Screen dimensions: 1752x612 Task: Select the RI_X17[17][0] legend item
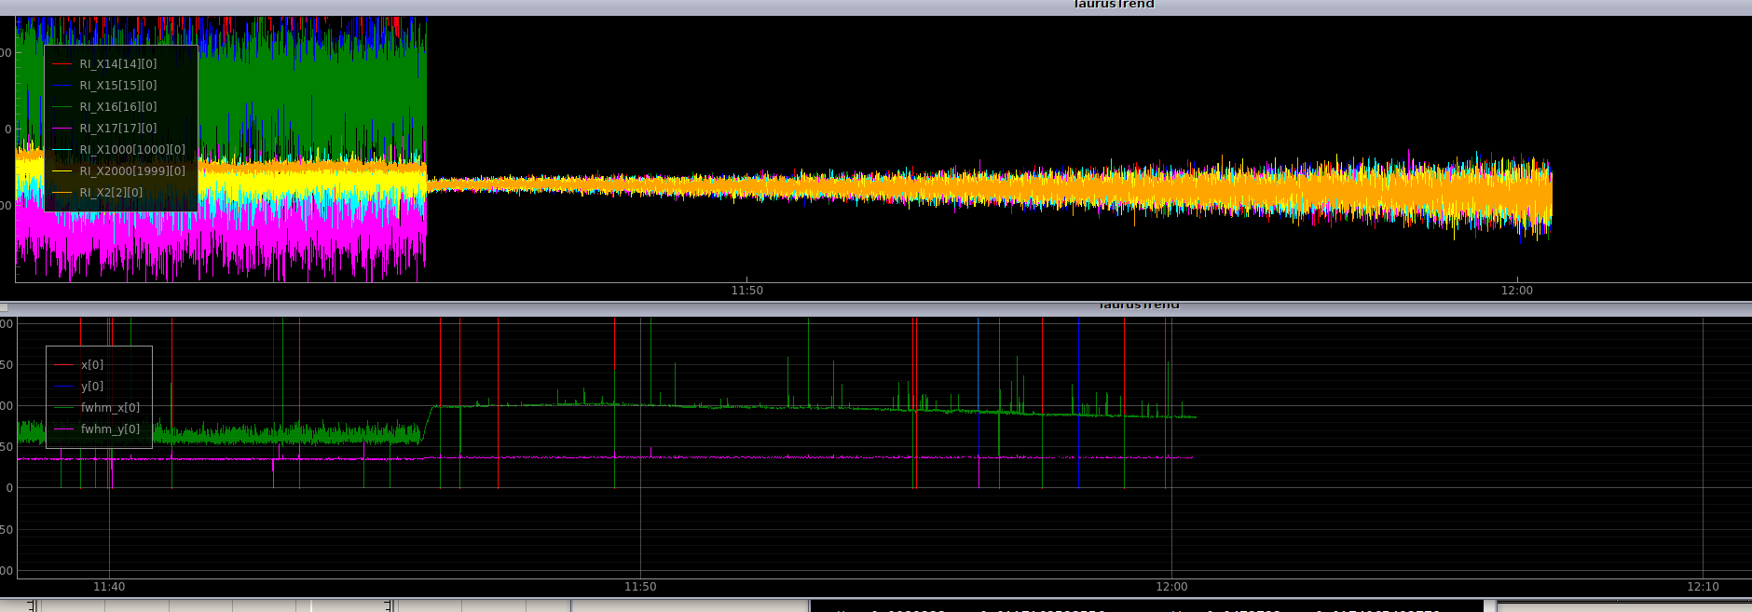pos(117,129)
